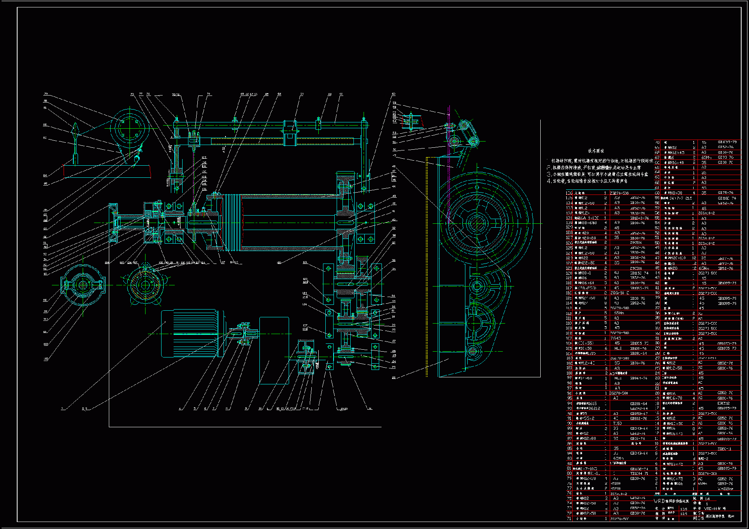Image resolution: width=749 pixels, height=529 pixels.
Task: Select the shaft coupling right of the motor
Action: 245,334
